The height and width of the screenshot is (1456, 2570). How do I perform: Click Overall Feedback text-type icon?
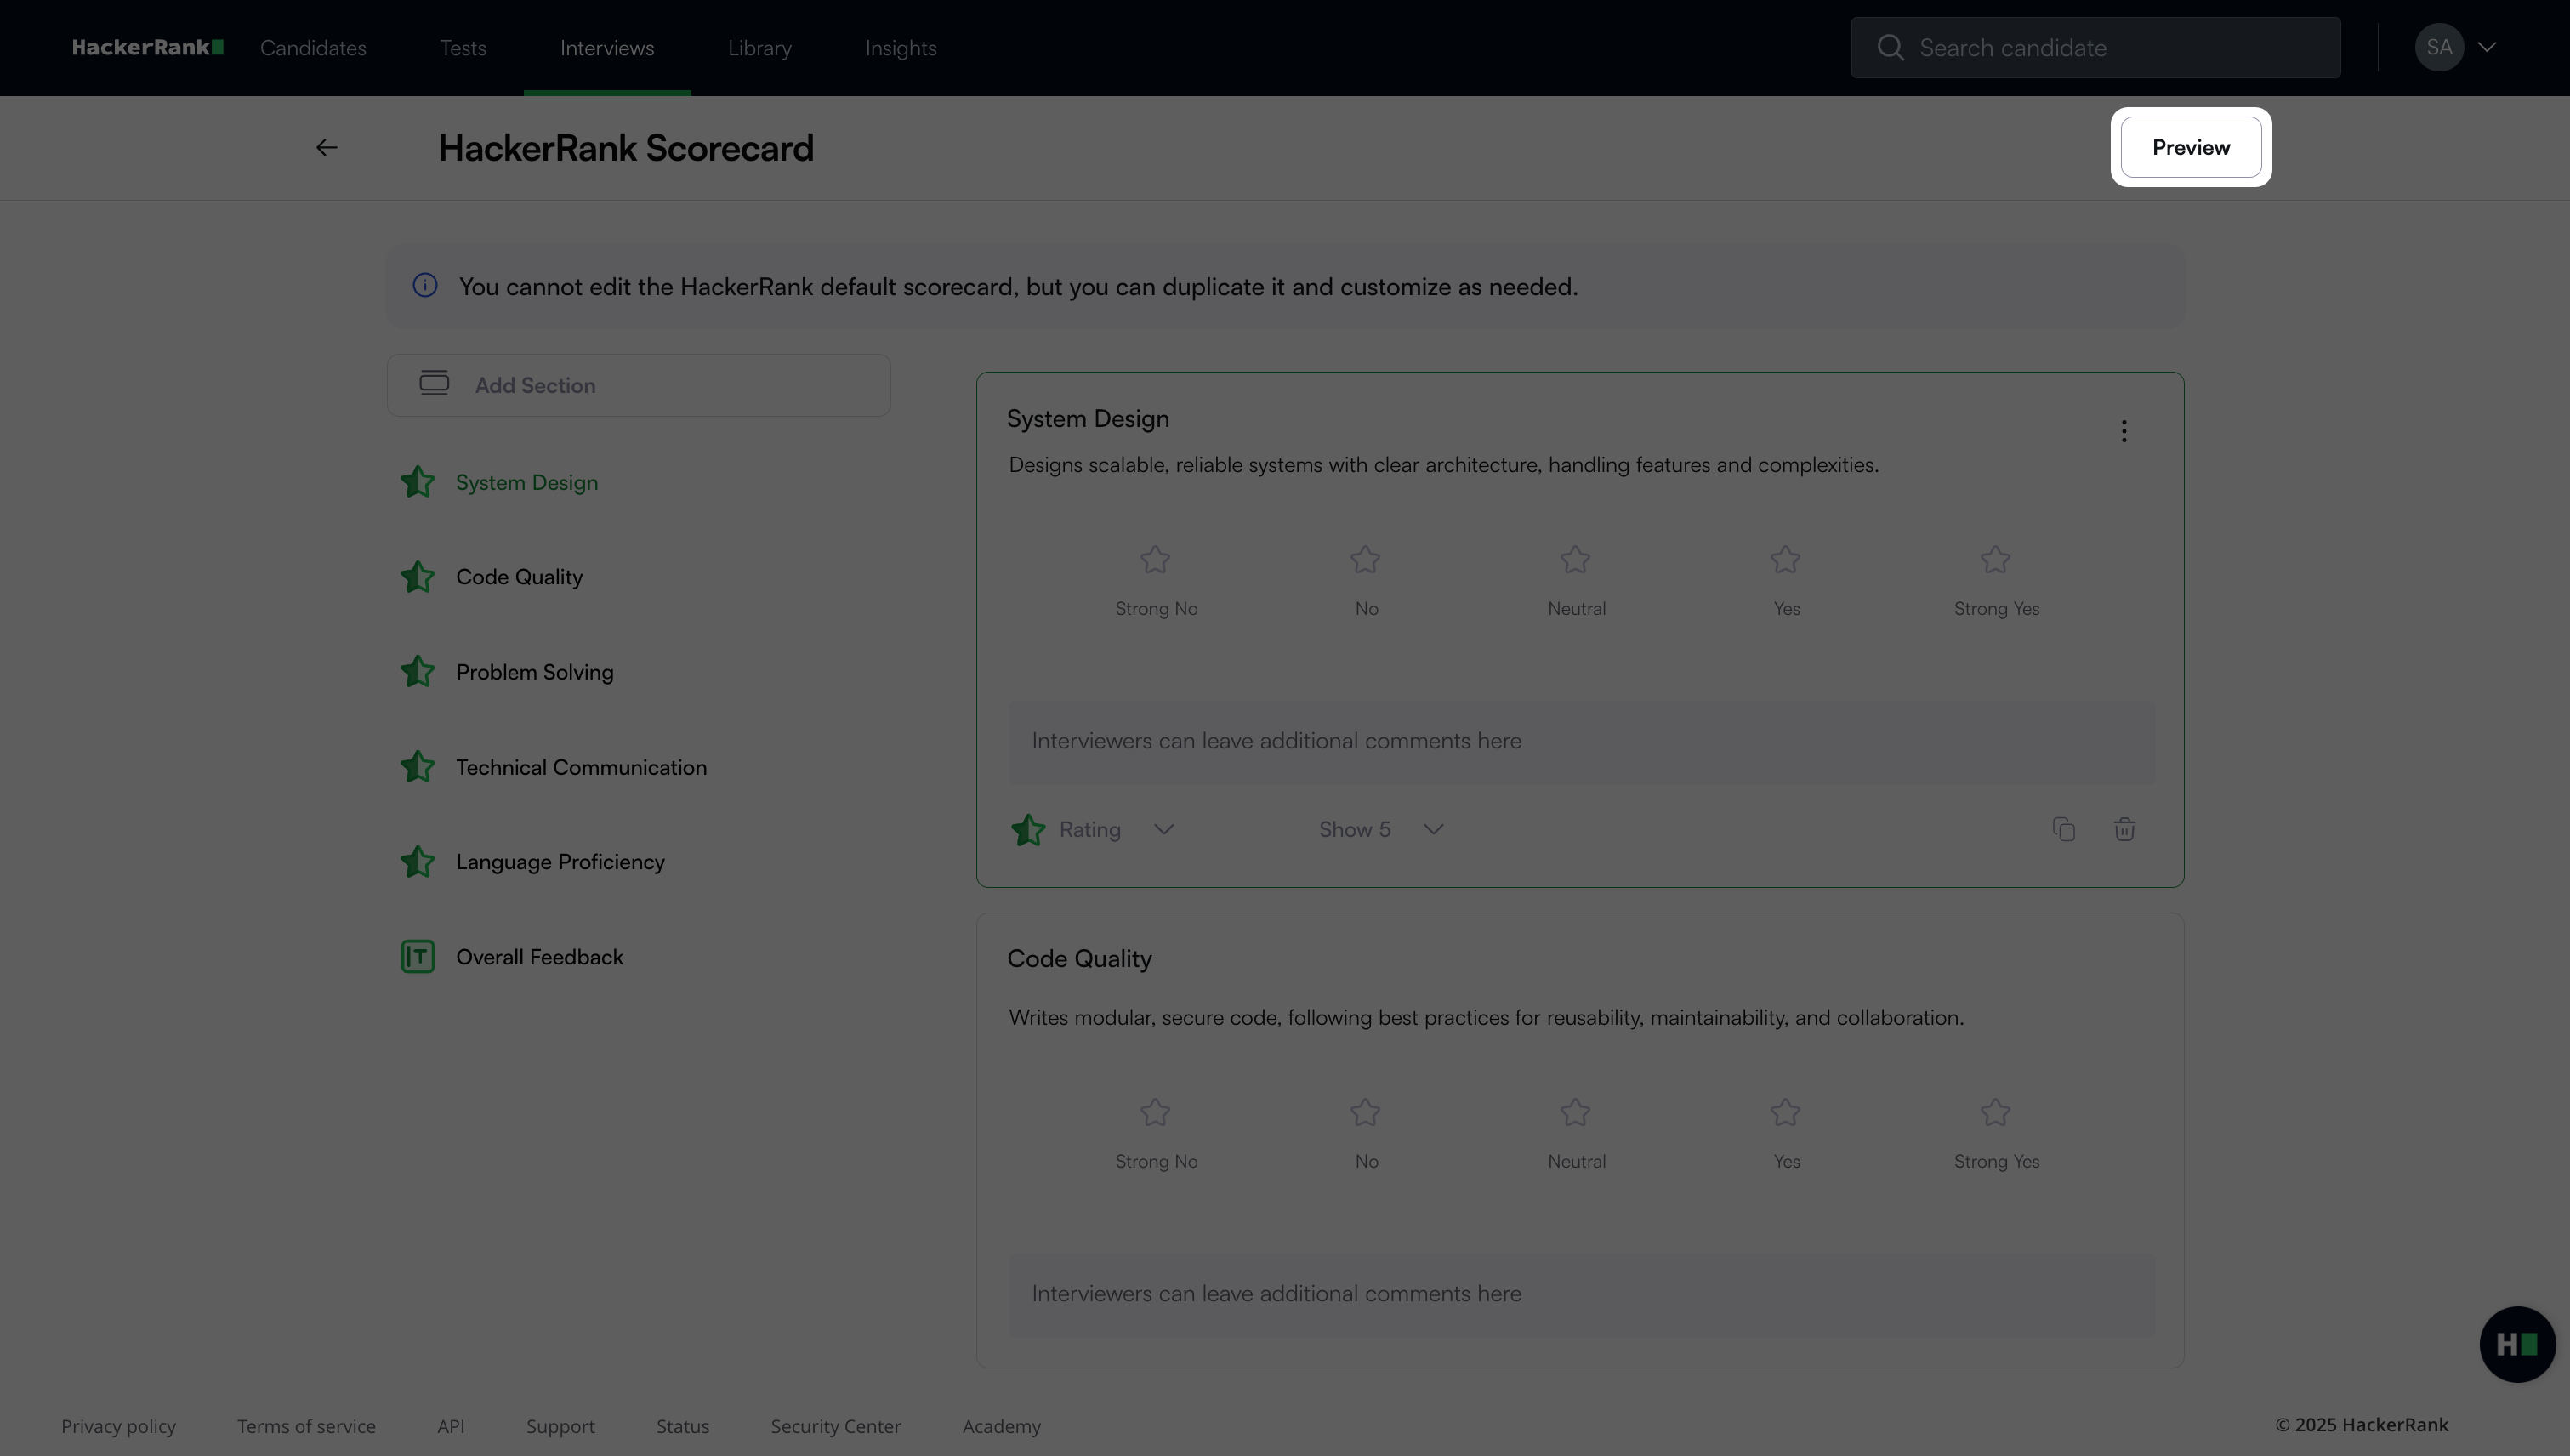click(x=417, y=957)
